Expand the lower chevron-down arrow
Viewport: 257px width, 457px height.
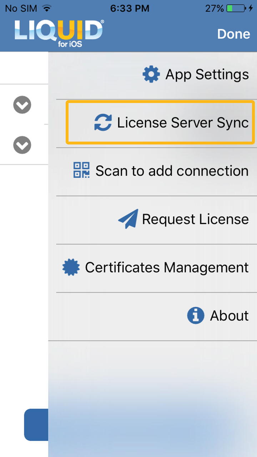point(22,145)
